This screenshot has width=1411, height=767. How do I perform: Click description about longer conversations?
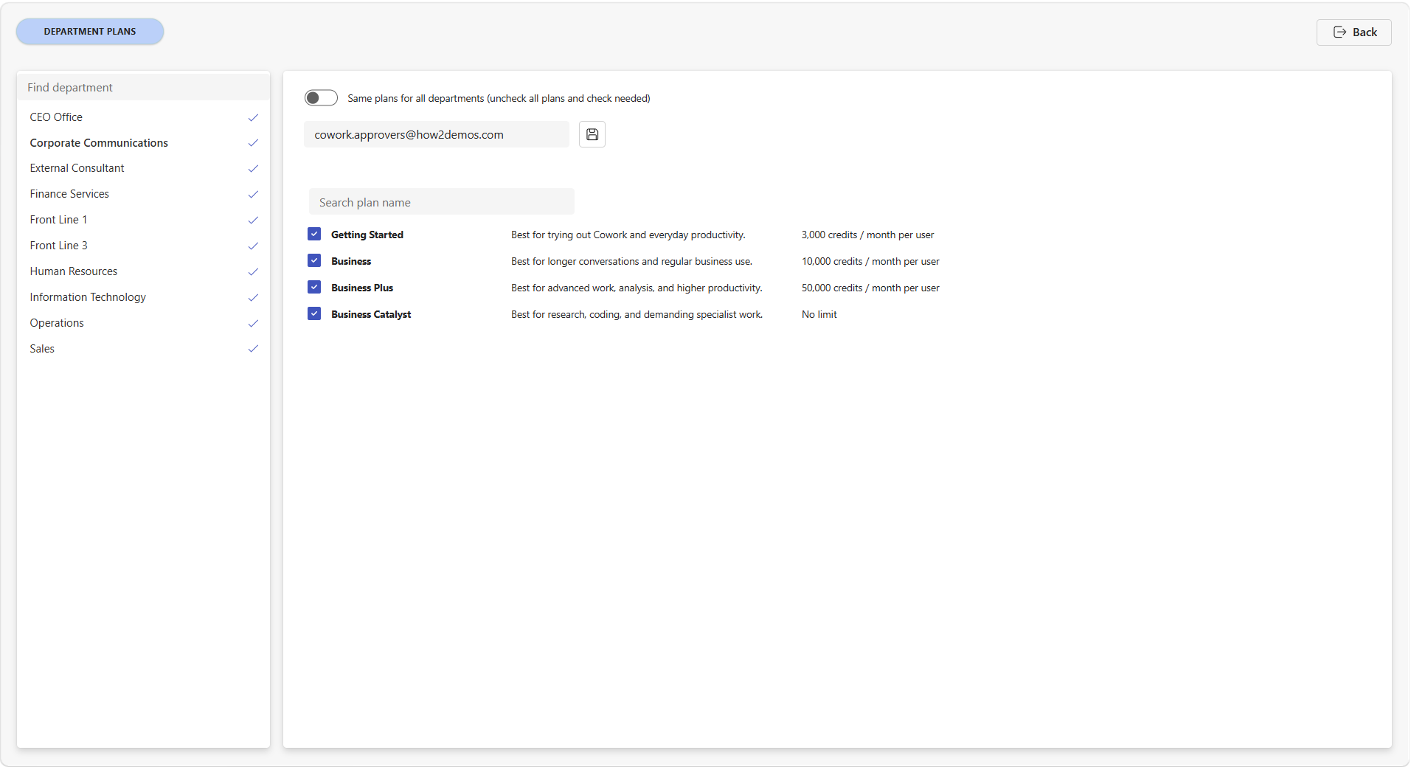(632, 261)
